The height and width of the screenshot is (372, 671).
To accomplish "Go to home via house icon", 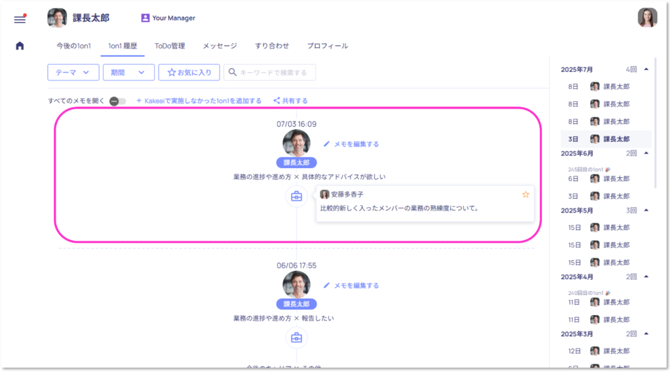I will click(20, 46).
